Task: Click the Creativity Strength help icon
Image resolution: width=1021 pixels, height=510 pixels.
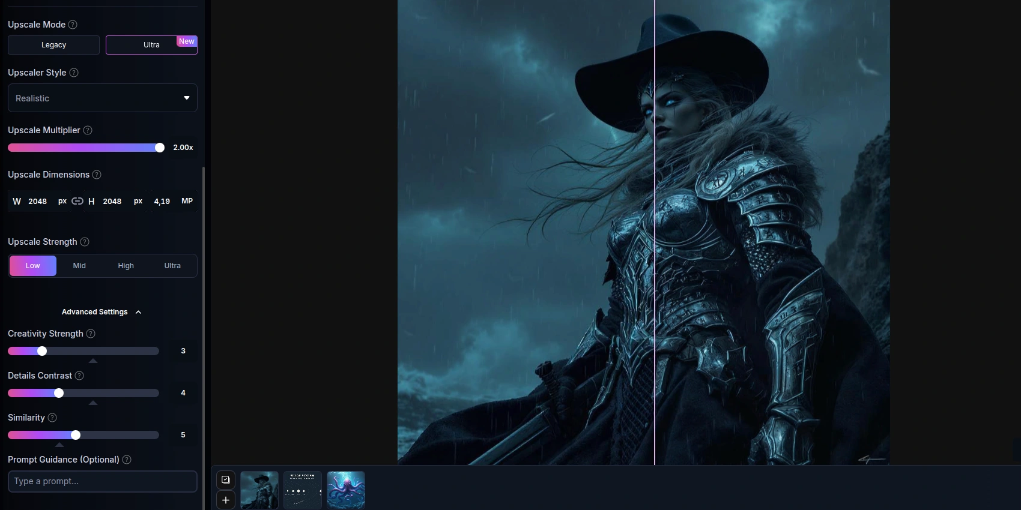Action: 91,334
